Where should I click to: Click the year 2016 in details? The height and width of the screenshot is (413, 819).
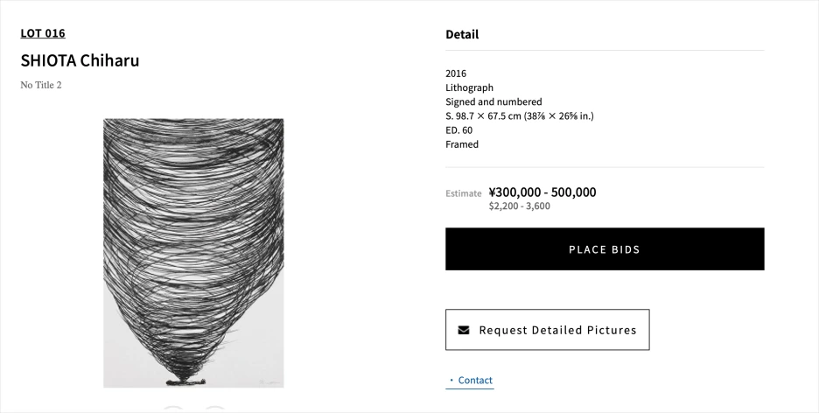[456, 73]
